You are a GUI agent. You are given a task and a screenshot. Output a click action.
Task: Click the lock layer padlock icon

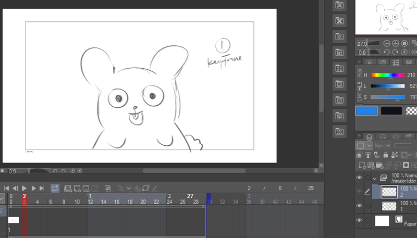point(385,155)
